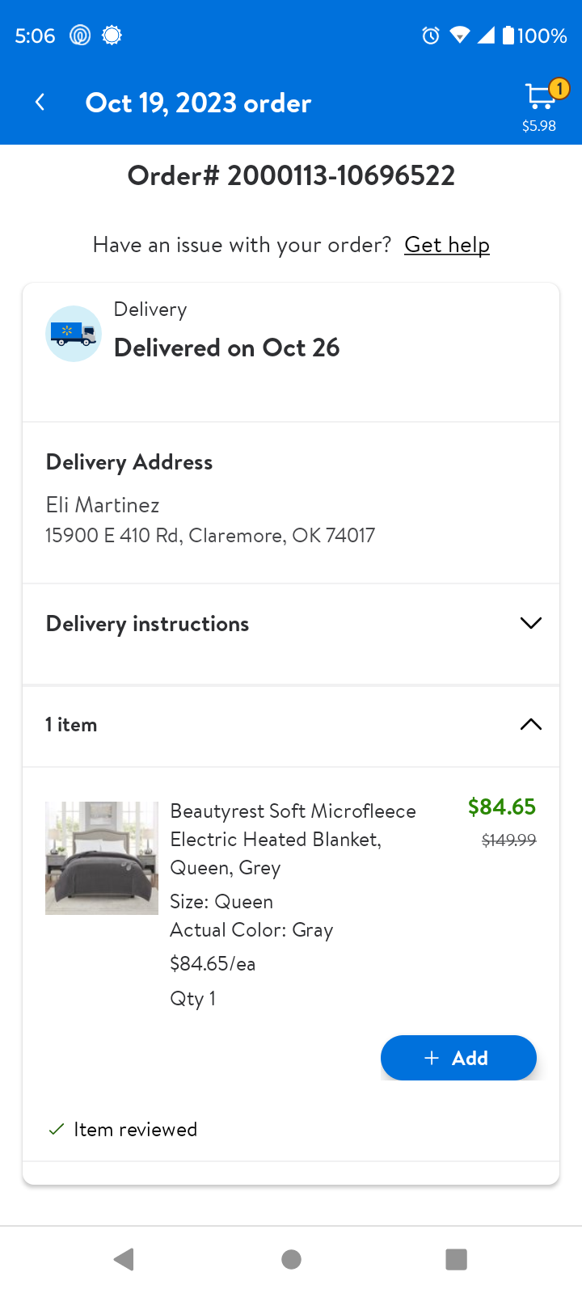The width and height of the screenshot is (582, 1293).
Task: Collapse the 1 item section chevron
Action: pos(530,724)
